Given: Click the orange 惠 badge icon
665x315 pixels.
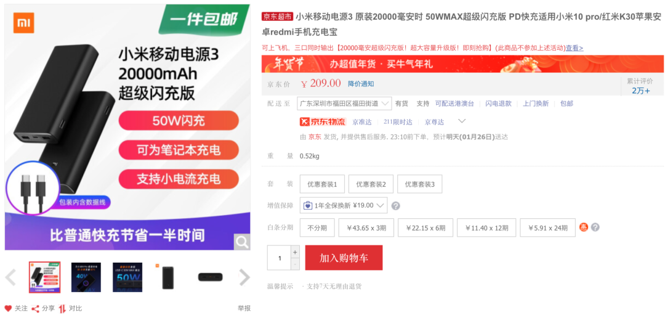Looking at the screenshot, I should coord(583,227).
